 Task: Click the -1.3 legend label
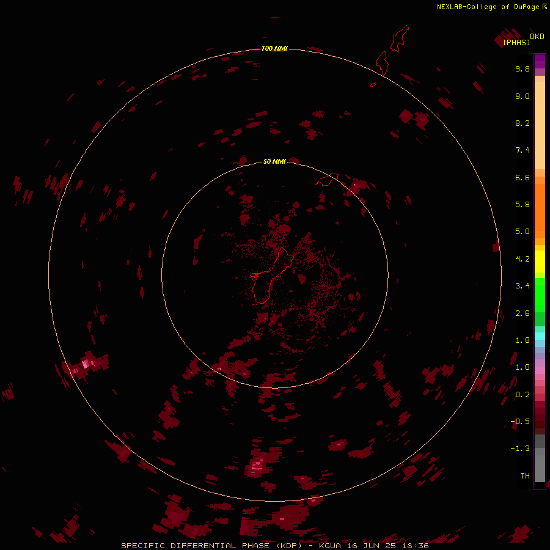(x=520, y=449)
